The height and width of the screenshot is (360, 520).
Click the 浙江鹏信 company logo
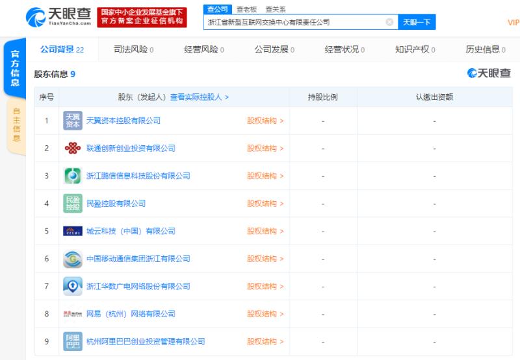(73, 175)
